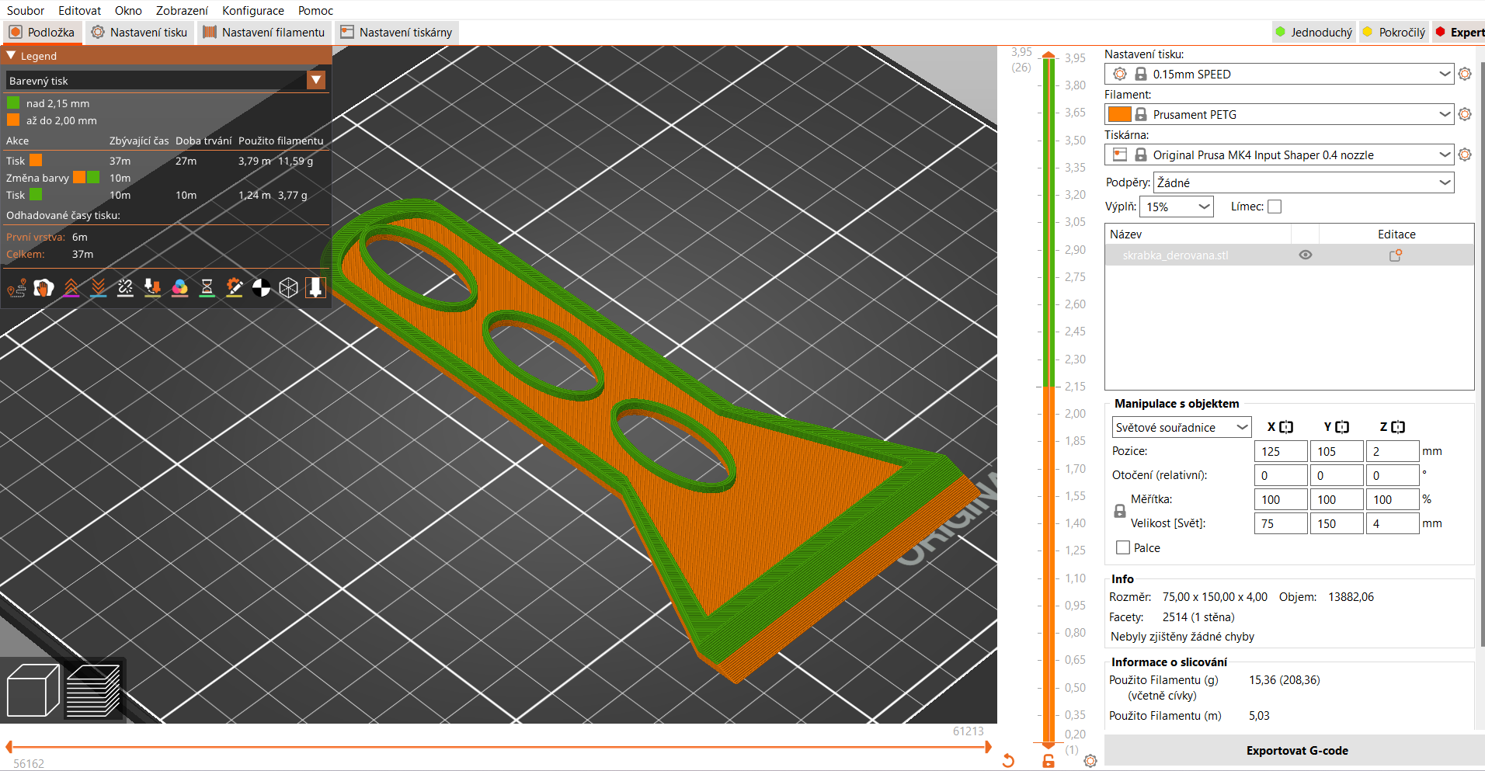The image size is (1485, 771).
Task: Switch to 3D editor view cube icon
Action: point(33,690)
